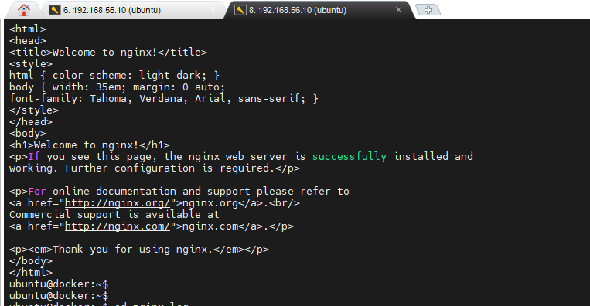Click the color-scheme: light dark line
Screen dimensions: 590x306
(x=114, y=76)
